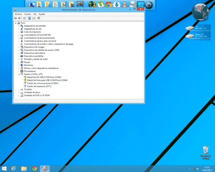This screenshot has width=215, height=172.
Task: Click the globe icon in the dock
Action: (92, 4)
